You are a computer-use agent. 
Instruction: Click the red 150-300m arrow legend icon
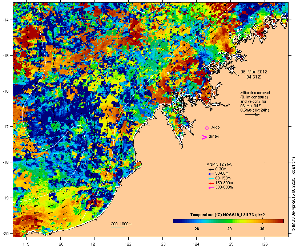[x=211, y=183]
